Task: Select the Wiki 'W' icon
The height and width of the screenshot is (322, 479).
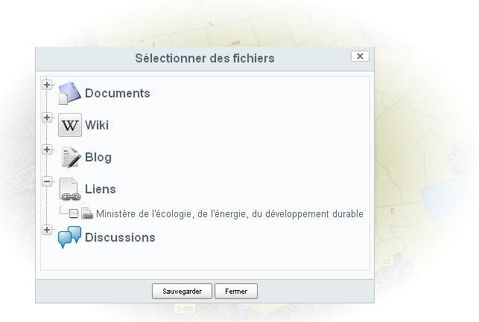Action: click(x=70, y=125)
